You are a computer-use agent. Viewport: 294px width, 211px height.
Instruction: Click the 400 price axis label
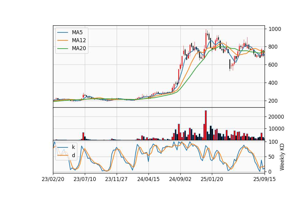click(273, 83)
